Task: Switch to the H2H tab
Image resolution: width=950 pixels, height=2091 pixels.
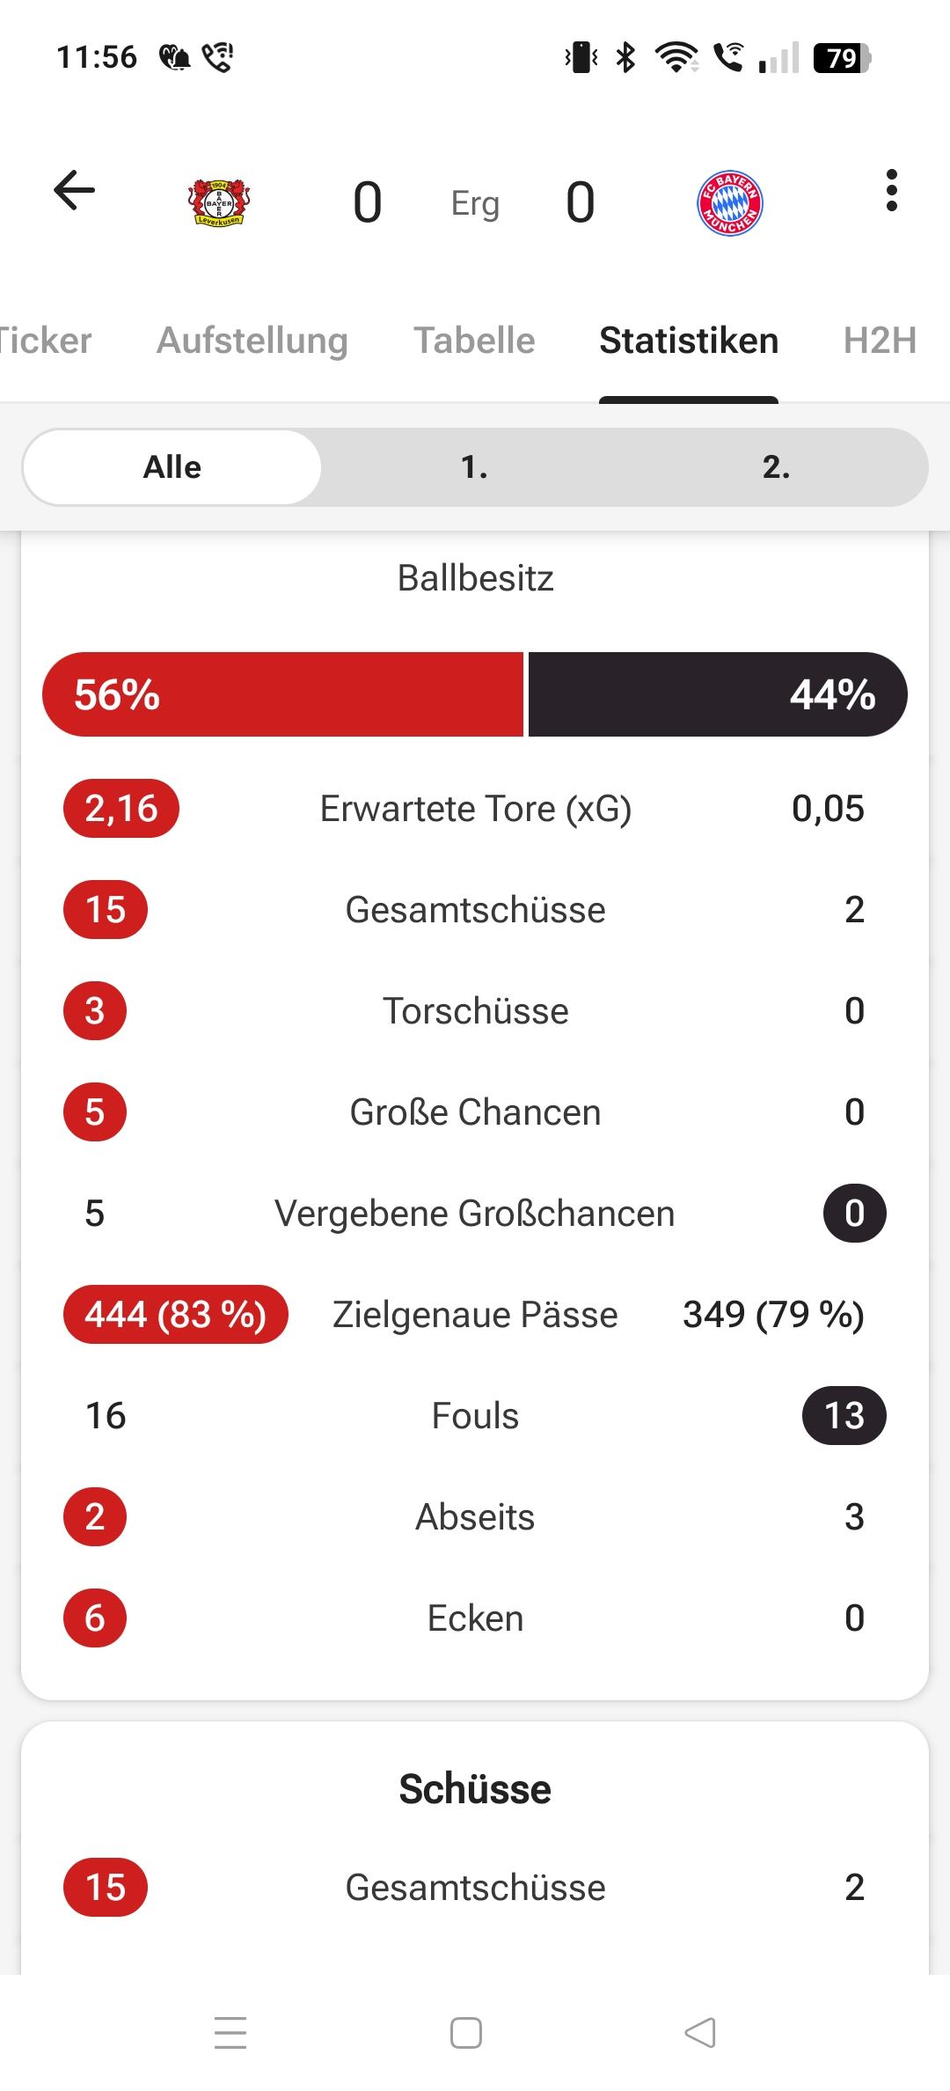Action: [x=880, y=341]
